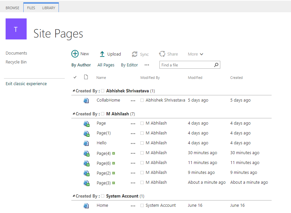Click the page icon beside Hello
Viewport: 291px width, 213px height.
click(x=86, y=143)
